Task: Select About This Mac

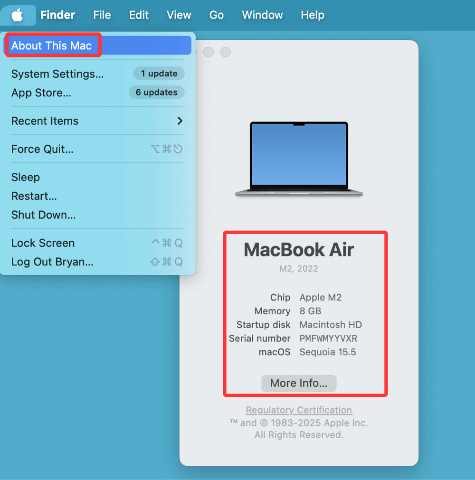Action: tap(52, 45)
